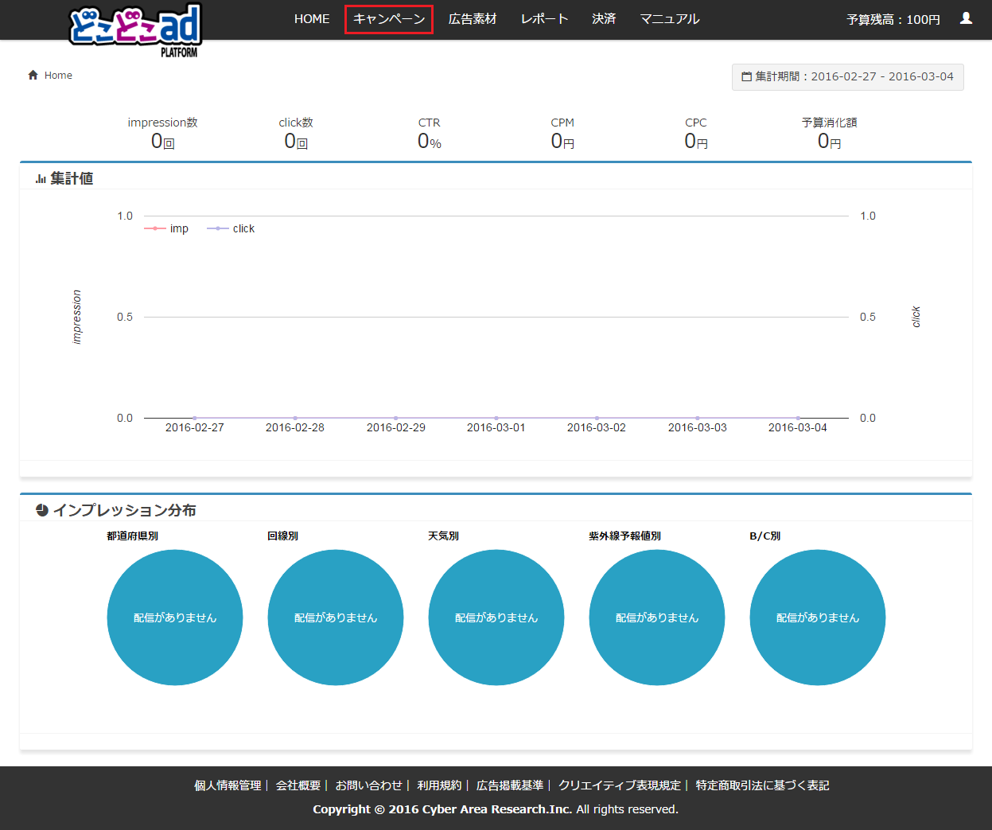Click the 利用規約 footer link
The width and height of the screenshot is (992, 830).
[439, 785]
